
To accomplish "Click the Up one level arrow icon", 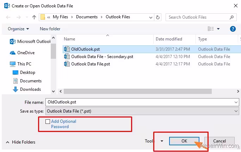I will coord(34,17).
